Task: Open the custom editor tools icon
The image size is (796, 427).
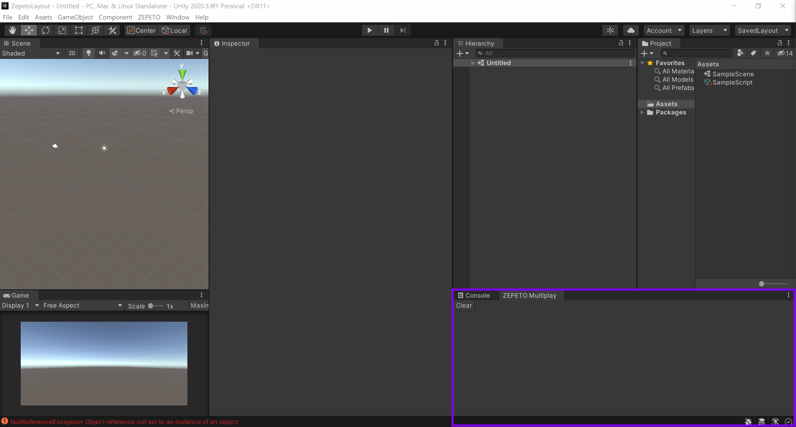Action: (x=112, y=30)
